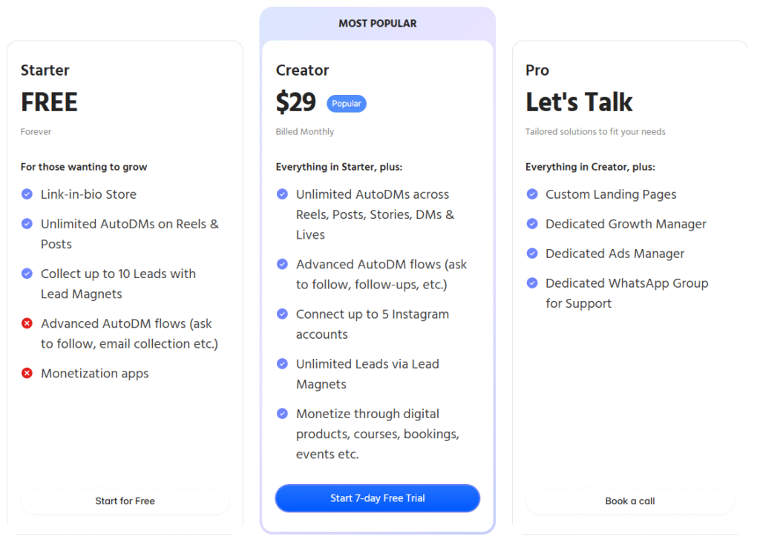Viewport: 760px width, 542px height.
Task: Select the checkmark next to Unlimited AutoDMs across Reels
Action: (x=282, y=194)
